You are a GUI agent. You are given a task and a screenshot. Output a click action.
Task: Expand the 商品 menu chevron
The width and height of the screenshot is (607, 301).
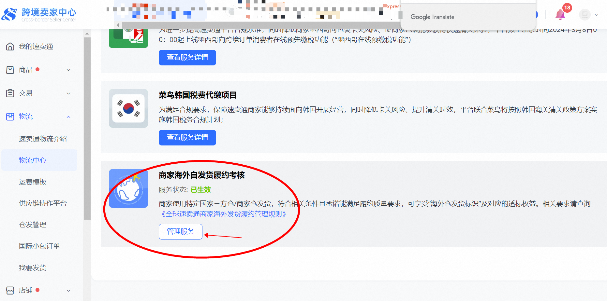coord(68,70)
